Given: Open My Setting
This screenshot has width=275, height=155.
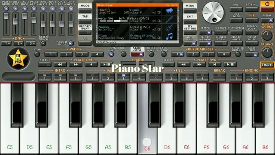Looking at the screenshot, I should (x=190, y=33).
